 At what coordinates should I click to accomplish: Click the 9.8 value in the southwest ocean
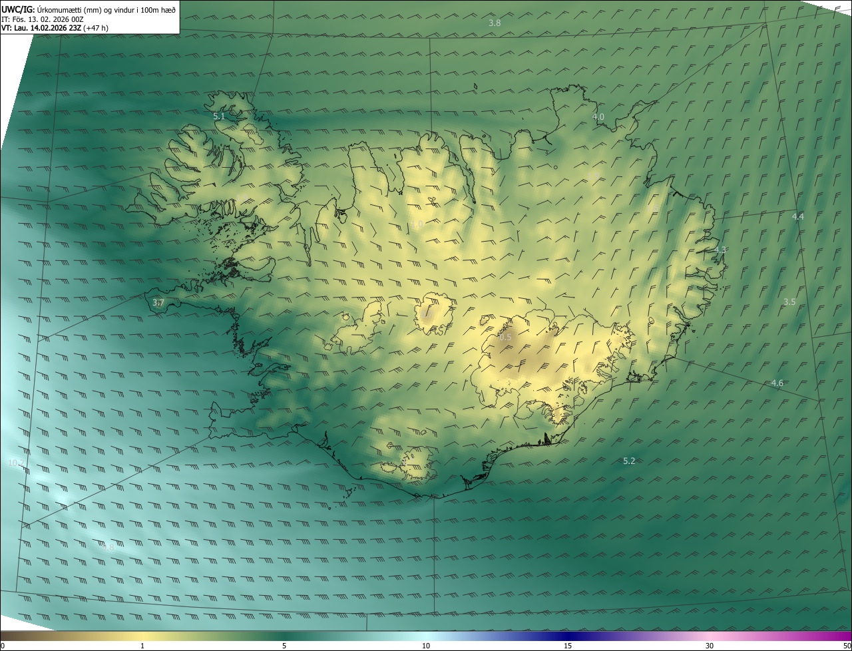(108, 548)
